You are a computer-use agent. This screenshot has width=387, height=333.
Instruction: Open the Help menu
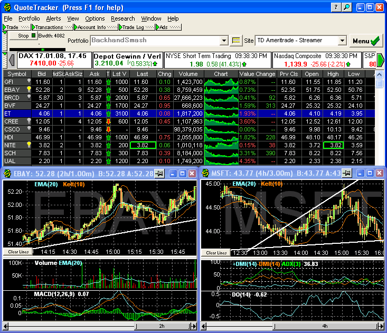(173, 18)
